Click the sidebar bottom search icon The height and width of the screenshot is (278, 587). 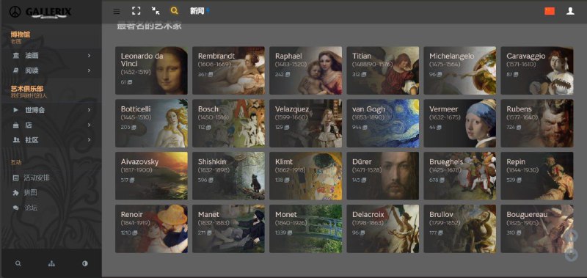point(18,263)
